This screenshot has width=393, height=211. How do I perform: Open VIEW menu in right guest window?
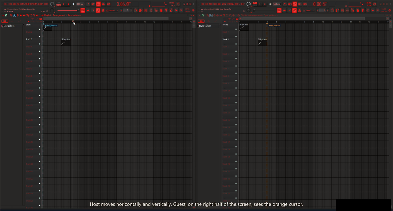tap(224, 4)
